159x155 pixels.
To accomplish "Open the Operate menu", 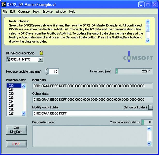I will 24,12.
